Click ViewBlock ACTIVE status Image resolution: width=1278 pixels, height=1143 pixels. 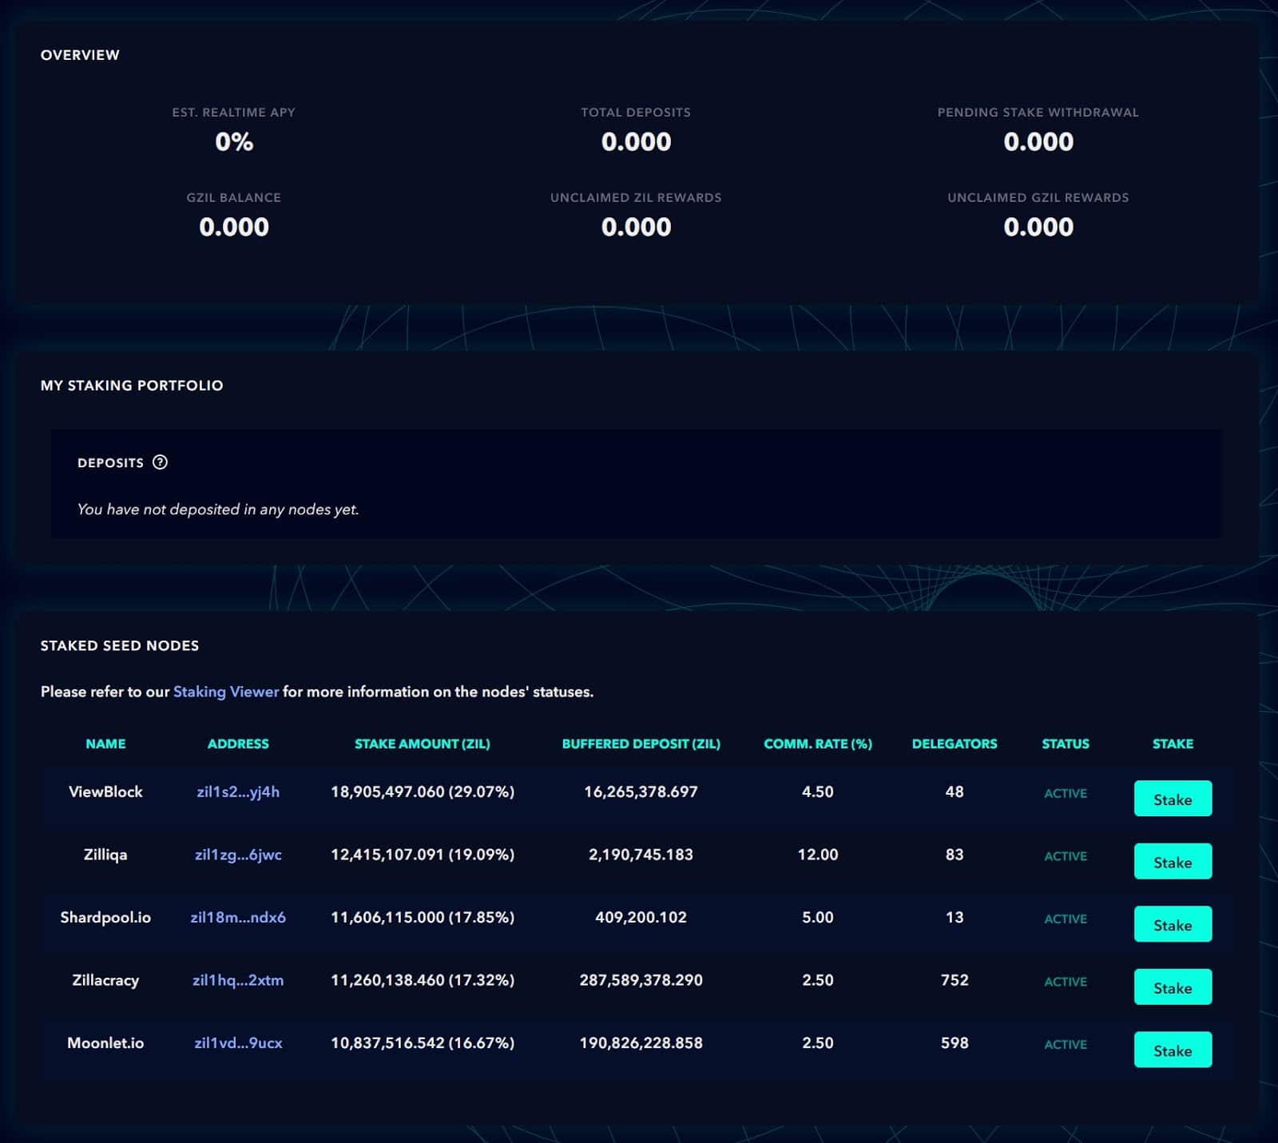click(x=1066, y=793)
